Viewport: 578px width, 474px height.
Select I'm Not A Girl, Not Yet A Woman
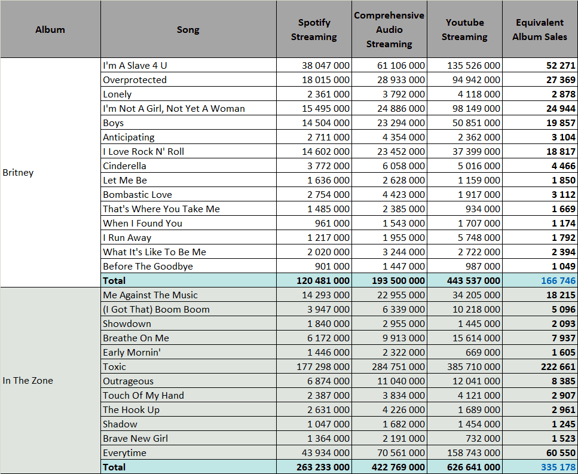tap(188, 108)
